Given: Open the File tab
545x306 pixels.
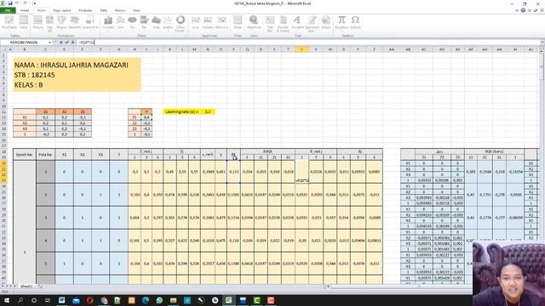Looking at the screenshot, I should click(x=8, y=10).
